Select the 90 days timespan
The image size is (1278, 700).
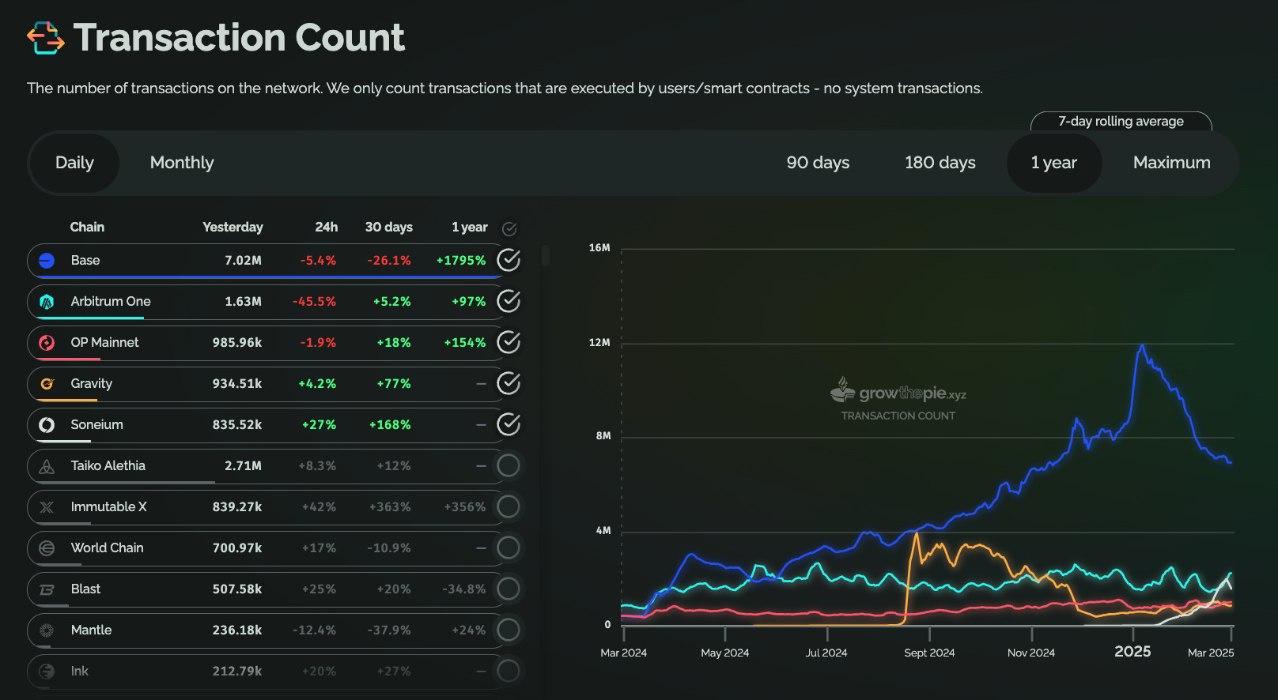click(818, 163)
